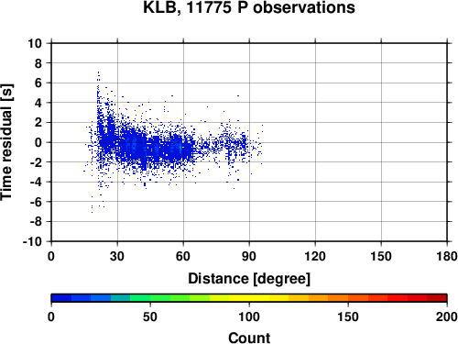The height and width of the screenshot is (344, 458).
Task: Click the y-axis tick label -10
Action: [x=32, y=241]
